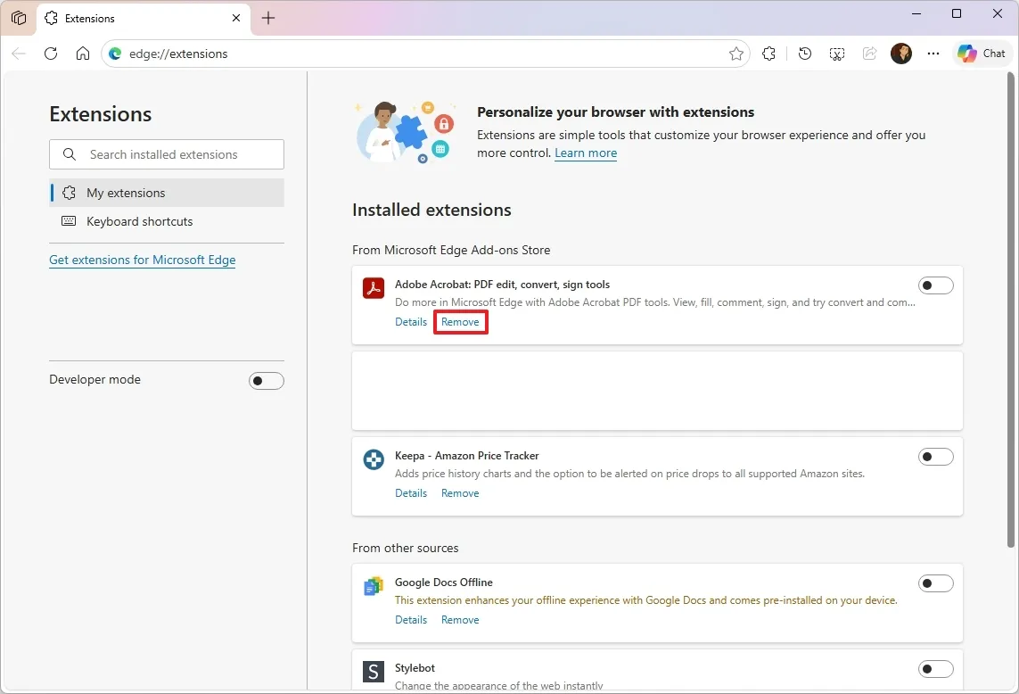Enable Developer mode

coord(267,380)
